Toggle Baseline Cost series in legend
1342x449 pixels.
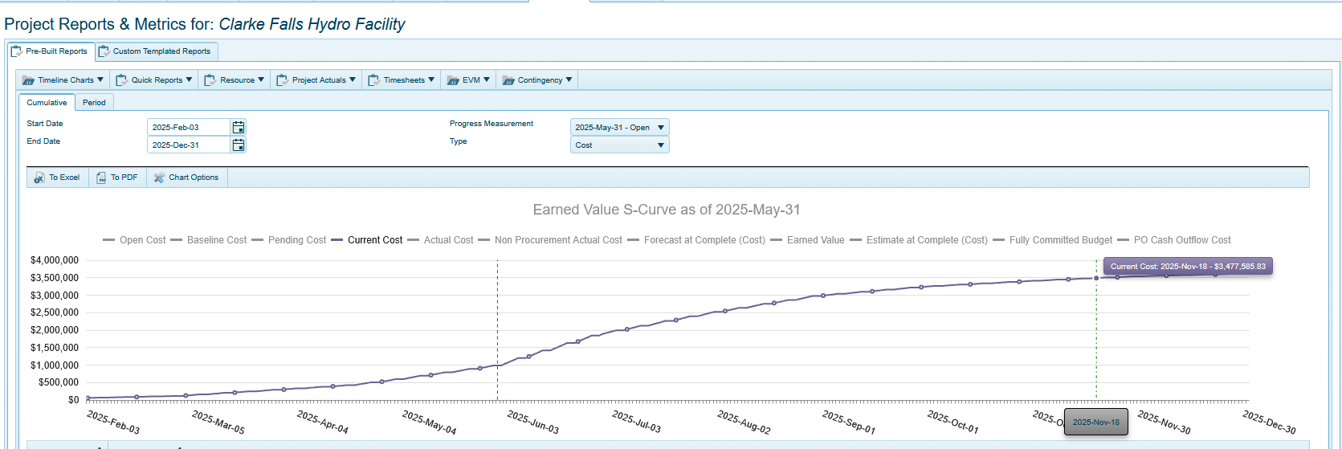click(209, 240)
